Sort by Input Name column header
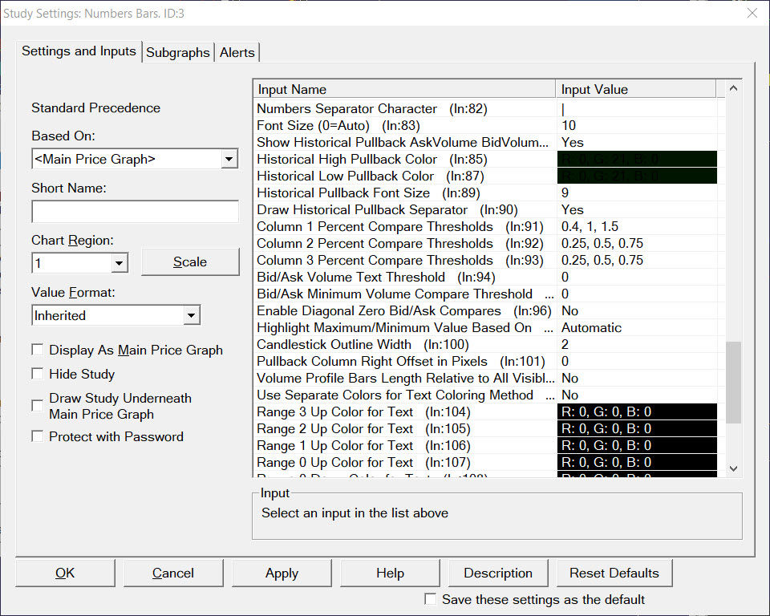Viewport: 770px width, 616px height. [x=404, y=89]
